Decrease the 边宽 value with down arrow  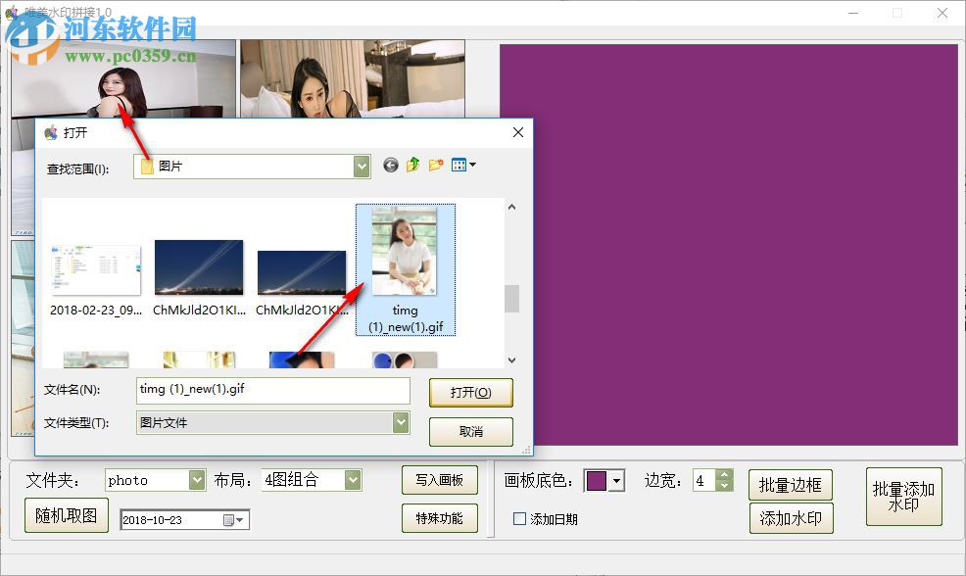click(x=725, y=486)
